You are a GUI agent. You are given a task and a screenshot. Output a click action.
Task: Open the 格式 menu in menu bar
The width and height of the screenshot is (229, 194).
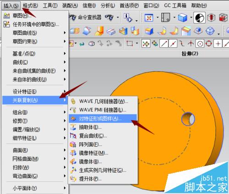tap(30, 6)
